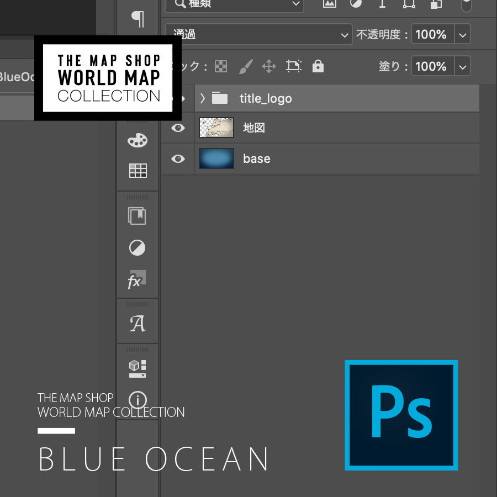Filter layers by smart objects icon
The width and height of the screenshot is (497, 497).
click(436, 4)
